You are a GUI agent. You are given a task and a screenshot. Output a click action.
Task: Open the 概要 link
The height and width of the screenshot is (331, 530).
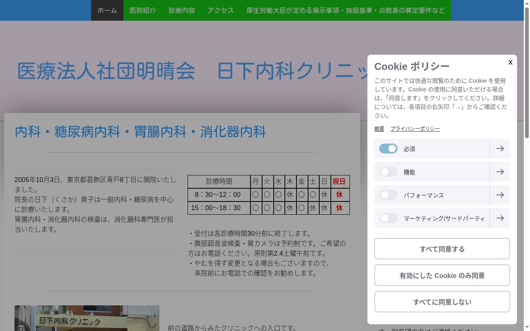coord(379,129)
